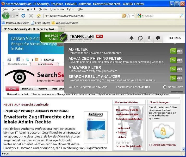Click Erste Schritte bookmark
The image size is (186, 157).
(x=41, y=23)
